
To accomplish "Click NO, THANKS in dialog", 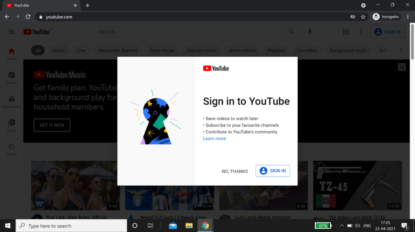I will 235,171.
